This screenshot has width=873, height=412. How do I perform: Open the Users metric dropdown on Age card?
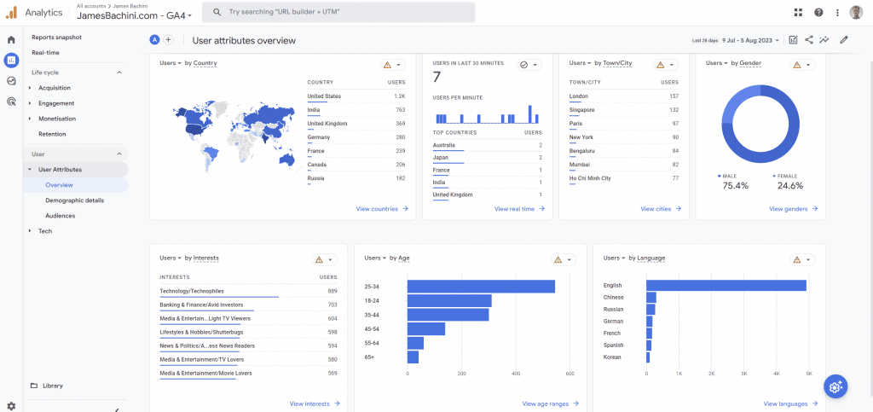376,258
